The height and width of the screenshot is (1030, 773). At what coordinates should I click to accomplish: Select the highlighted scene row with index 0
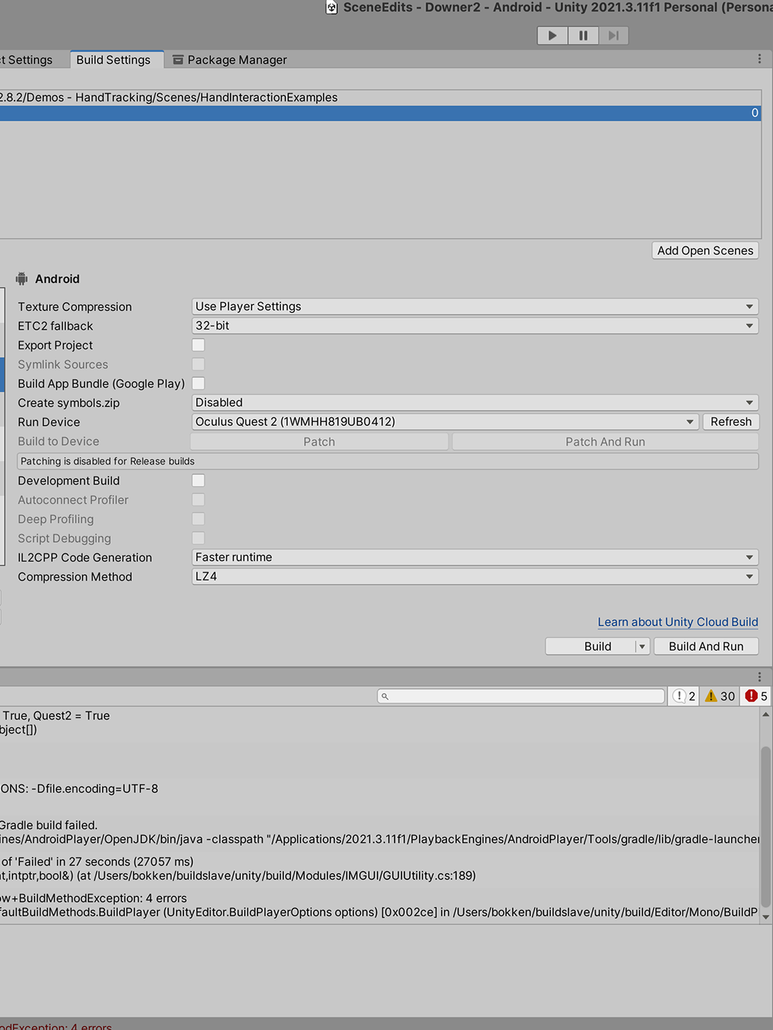[380, 113]
